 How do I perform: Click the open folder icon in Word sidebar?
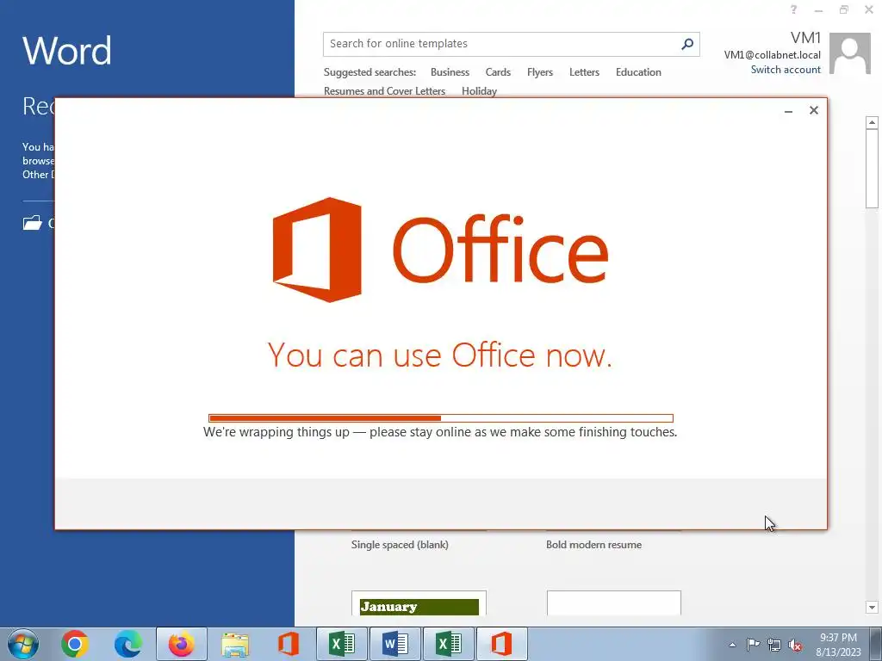point(33,223)
